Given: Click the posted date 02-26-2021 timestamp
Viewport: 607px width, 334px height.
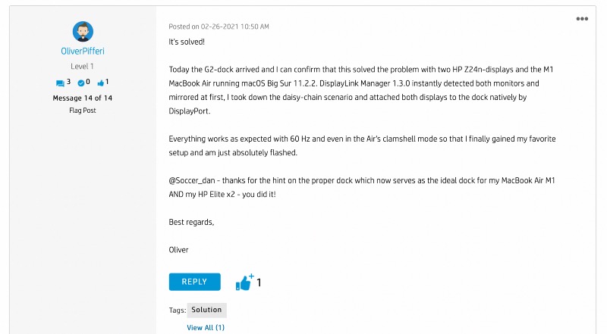Looking at the screenshot, I should pyautogui.click(x=219, y=27).
